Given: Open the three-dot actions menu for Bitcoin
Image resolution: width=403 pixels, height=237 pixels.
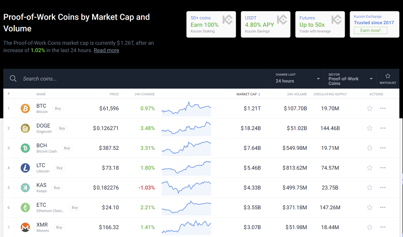Looking at the screenshot, I should (383, 108).
